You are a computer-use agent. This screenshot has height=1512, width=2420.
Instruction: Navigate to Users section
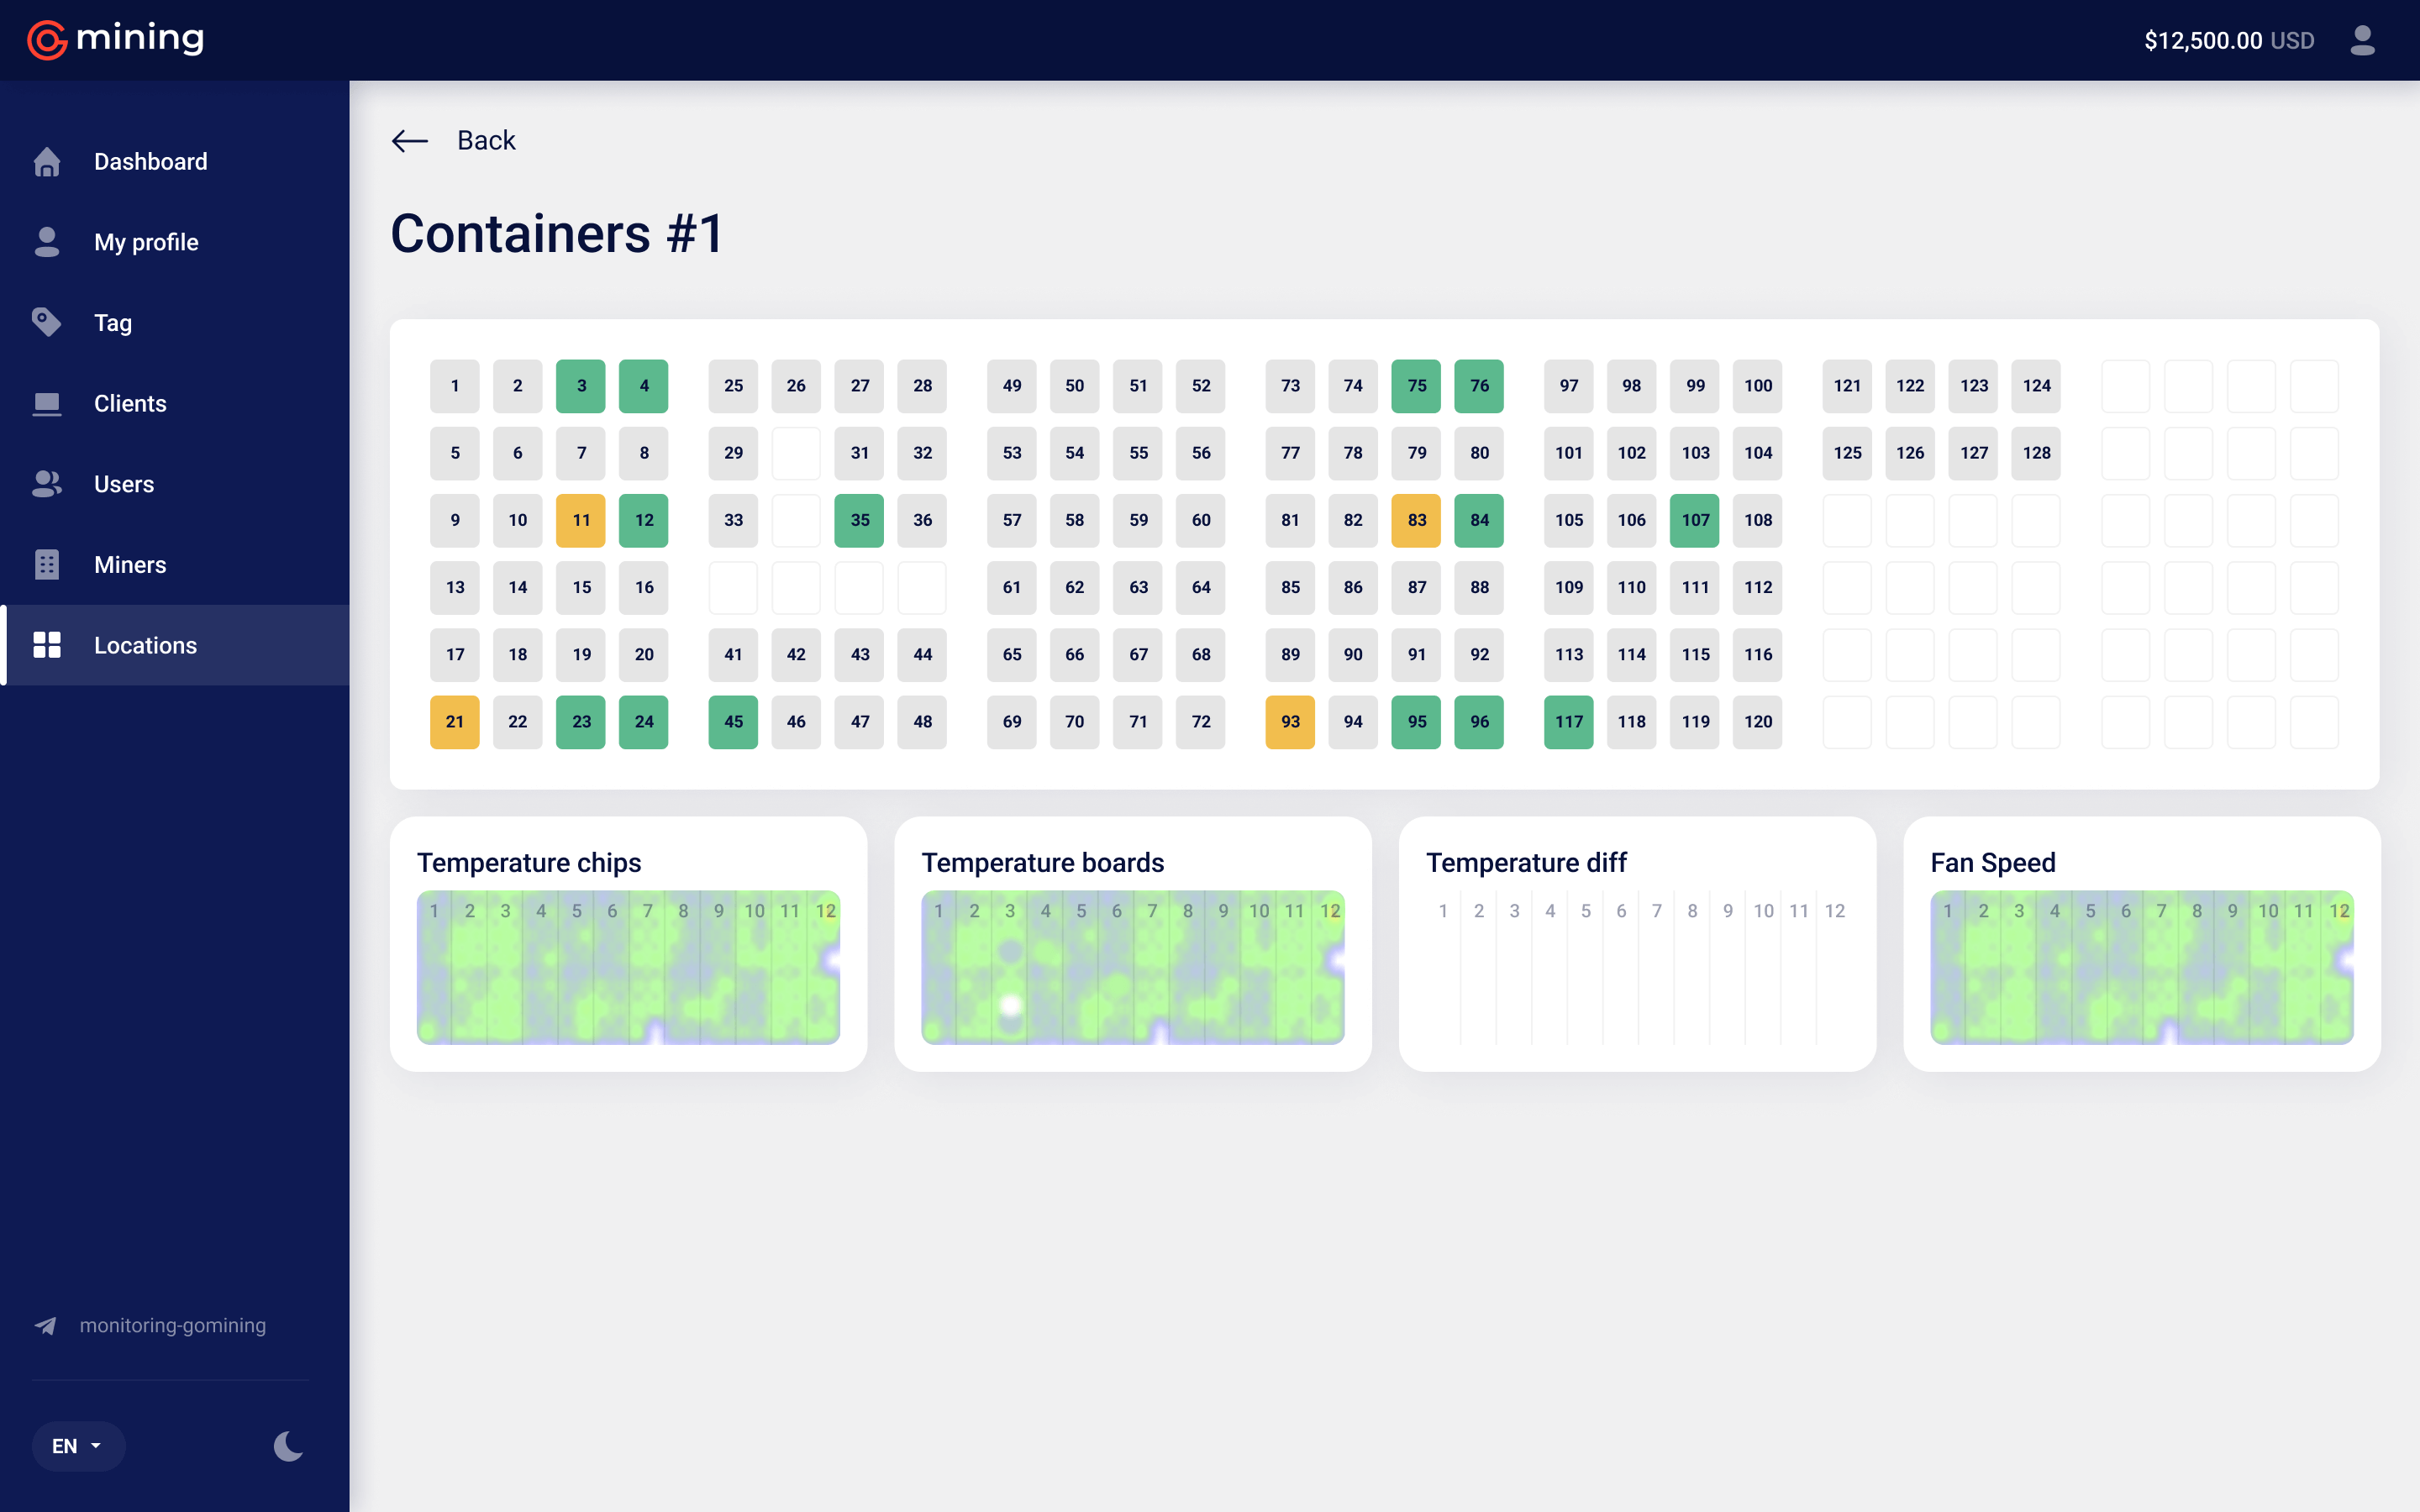175,484
